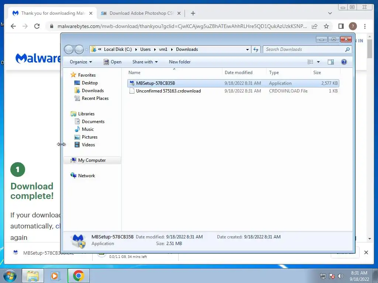Click Downloads in the breadcrumb path
The image size is (378, 283).
coord(187,49)
